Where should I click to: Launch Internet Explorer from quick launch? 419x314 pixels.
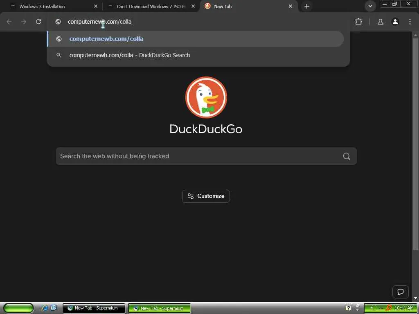coord(45,308)
